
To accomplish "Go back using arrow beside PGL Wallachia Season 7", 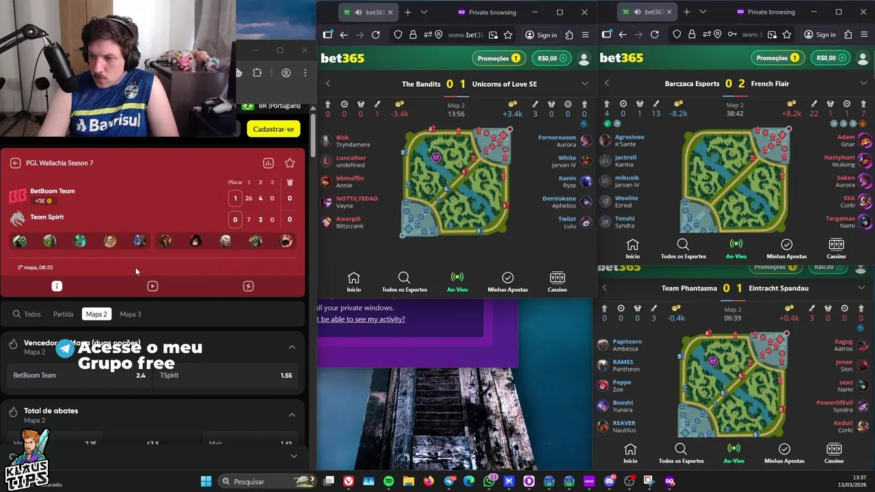I will (15, 163).
